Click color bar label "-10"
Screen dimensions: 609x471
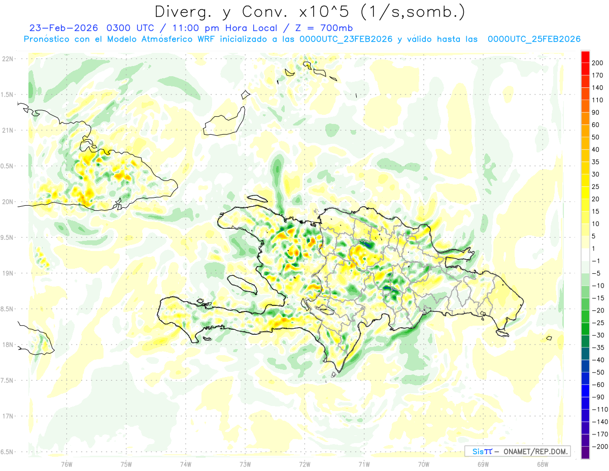[598, 286]
